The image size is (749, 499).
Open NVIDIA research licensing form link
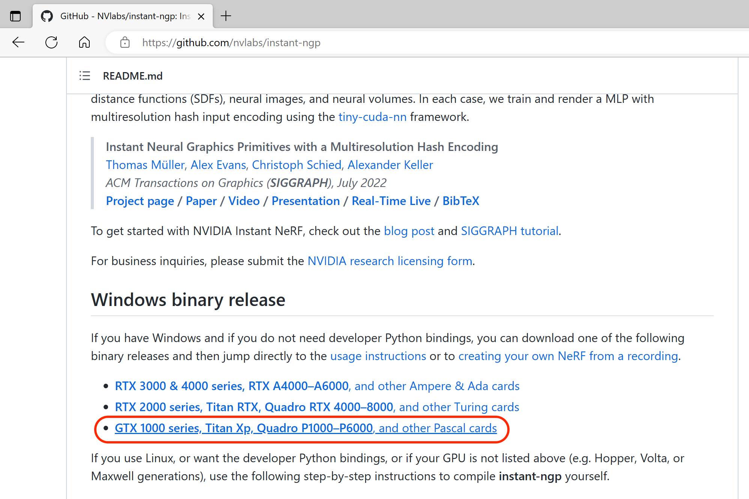click(x=390, y=261)
